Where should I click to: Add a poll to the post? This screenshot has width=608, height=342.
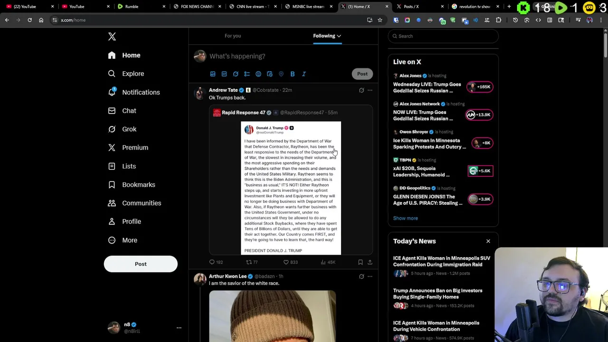(247, 74)
